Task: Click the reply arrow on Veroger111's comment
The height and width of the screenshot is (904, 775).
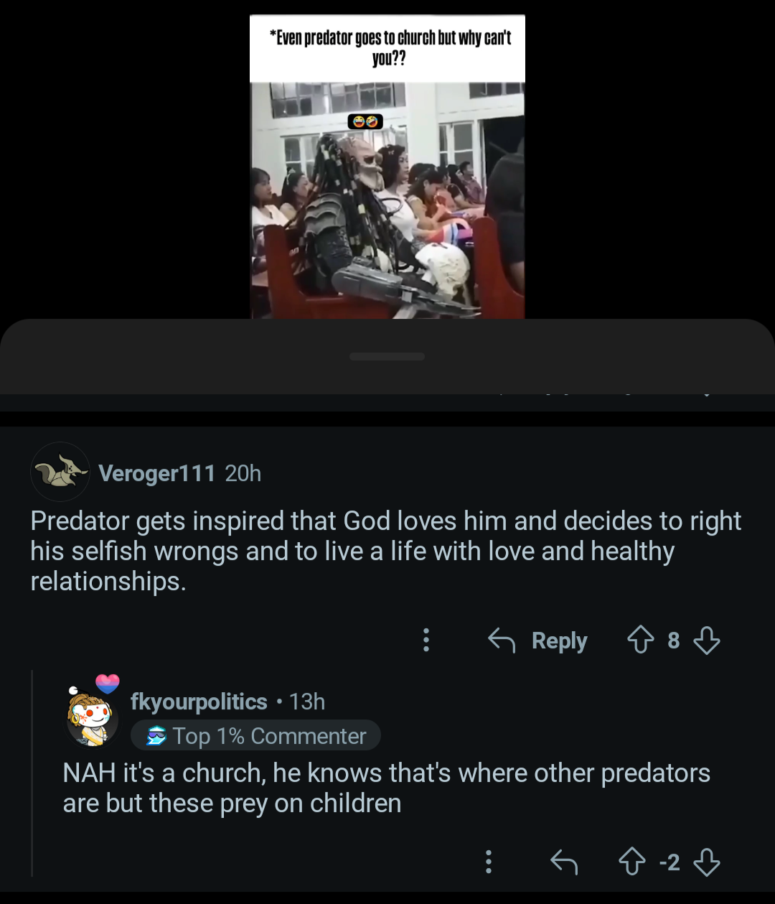Action: click(x=502, y=640)
